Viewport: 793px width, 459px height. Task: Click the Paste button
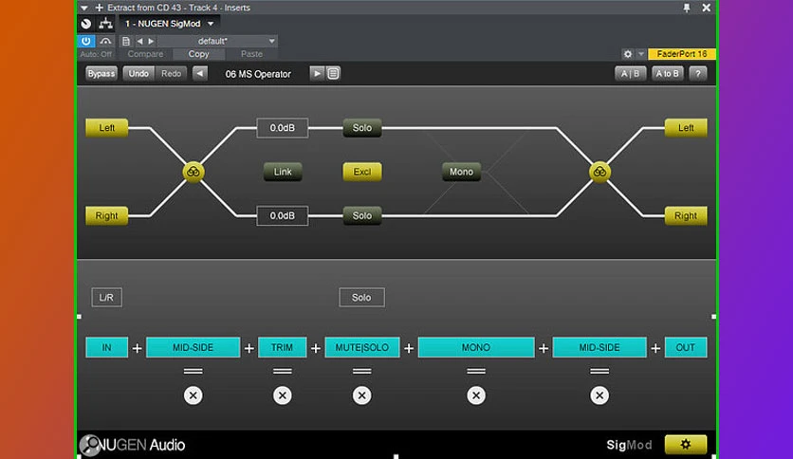coord(251,54)
